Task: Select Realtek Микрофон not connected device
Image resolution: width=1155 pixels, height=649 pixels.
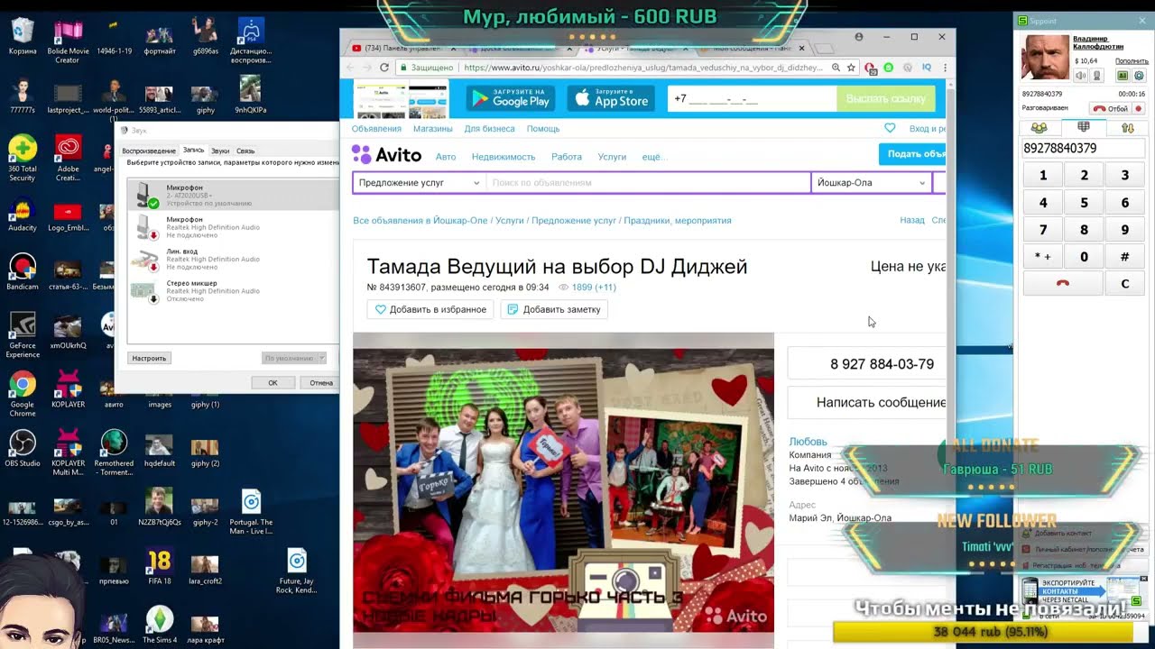Action: click(233, 227)
